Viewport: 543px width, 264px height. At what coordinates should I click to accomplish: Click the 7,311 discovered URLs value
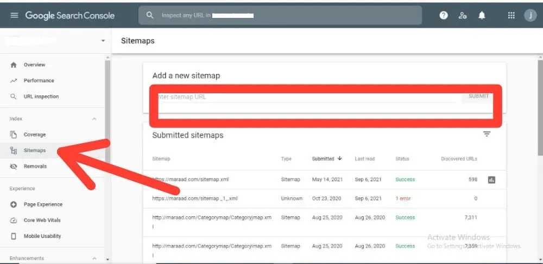pos(471,218)
